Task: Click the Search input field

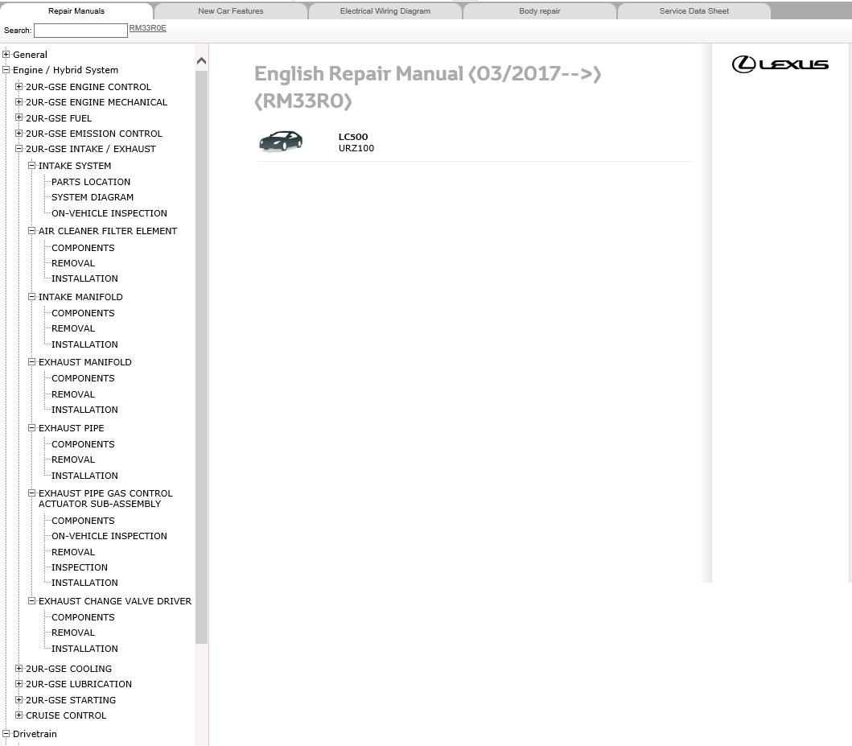Action: point(80,31)
